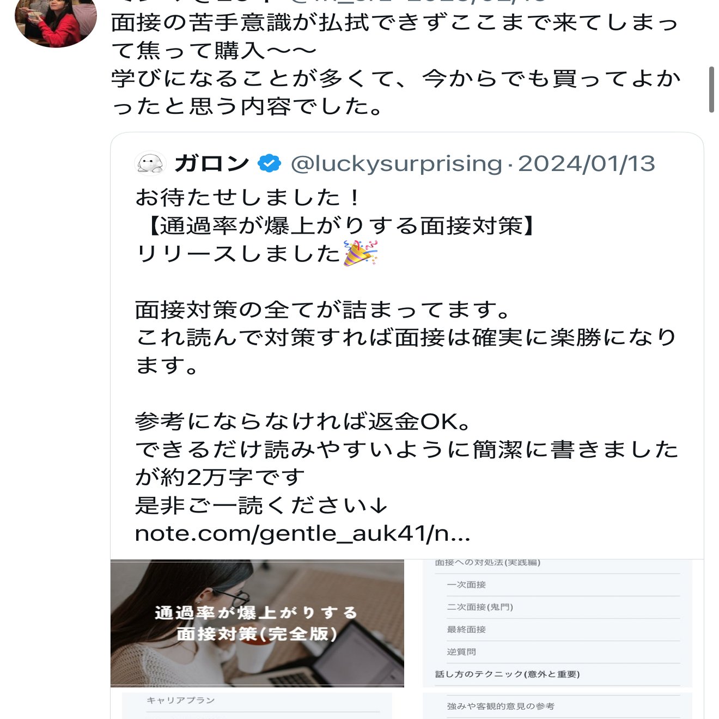Open the 強みや客観的意見の参考 image thumbnail
Viewport: 719px width, 719px height.
557,706
